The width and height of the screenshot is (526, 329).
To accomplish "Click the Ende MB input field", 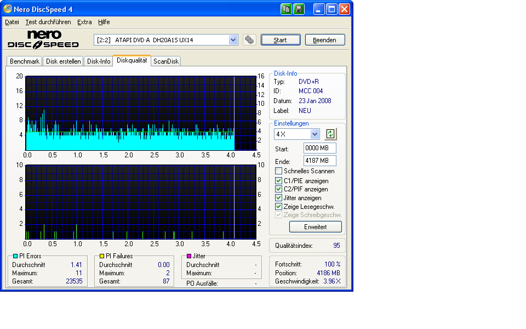I will [319, 161].
